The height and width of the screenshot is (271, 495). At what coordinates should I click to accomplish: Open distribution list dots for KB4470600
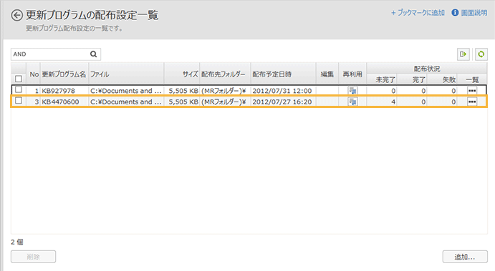[x=472, y=102]
